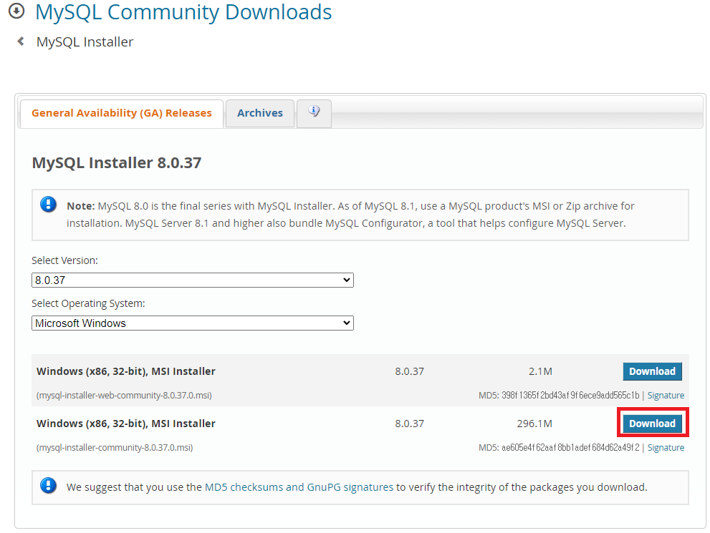Click filename mysql-installer-web-community-8.0.37.0.msi
The image size is (710, 533).
(x=124, y=395)
